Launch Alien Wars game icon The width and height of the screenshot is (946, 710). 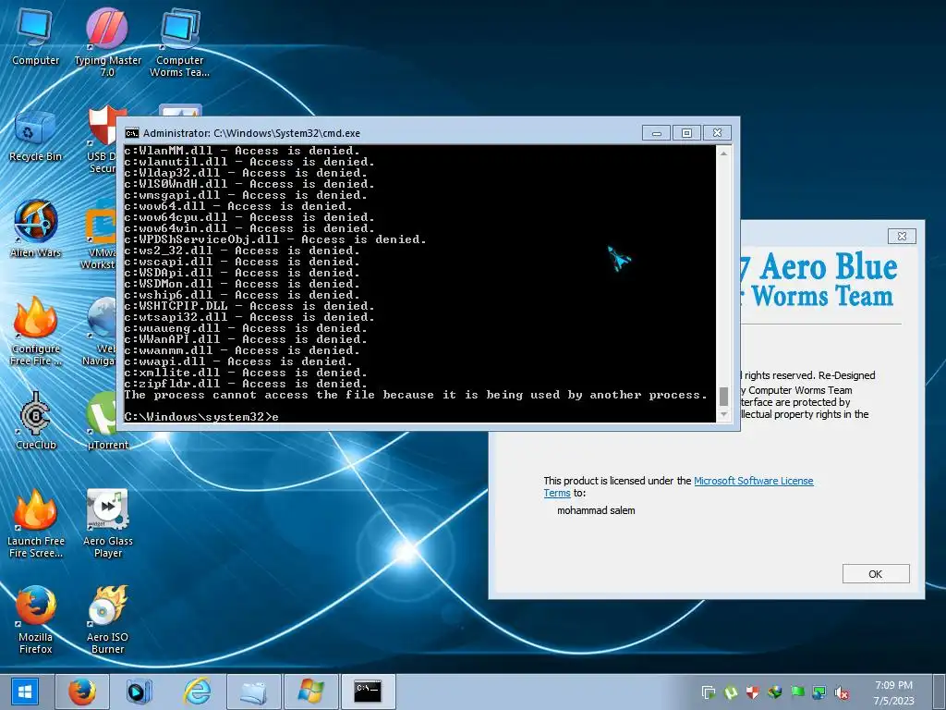point(35,229)
